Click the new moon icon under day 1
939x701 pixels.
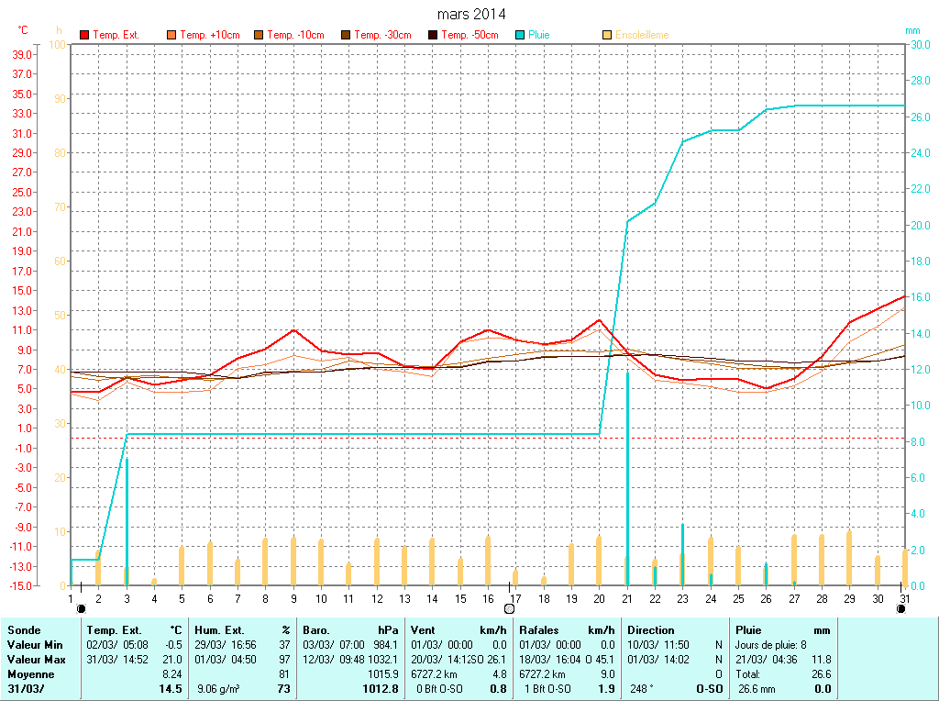click(x=81, y=608)
